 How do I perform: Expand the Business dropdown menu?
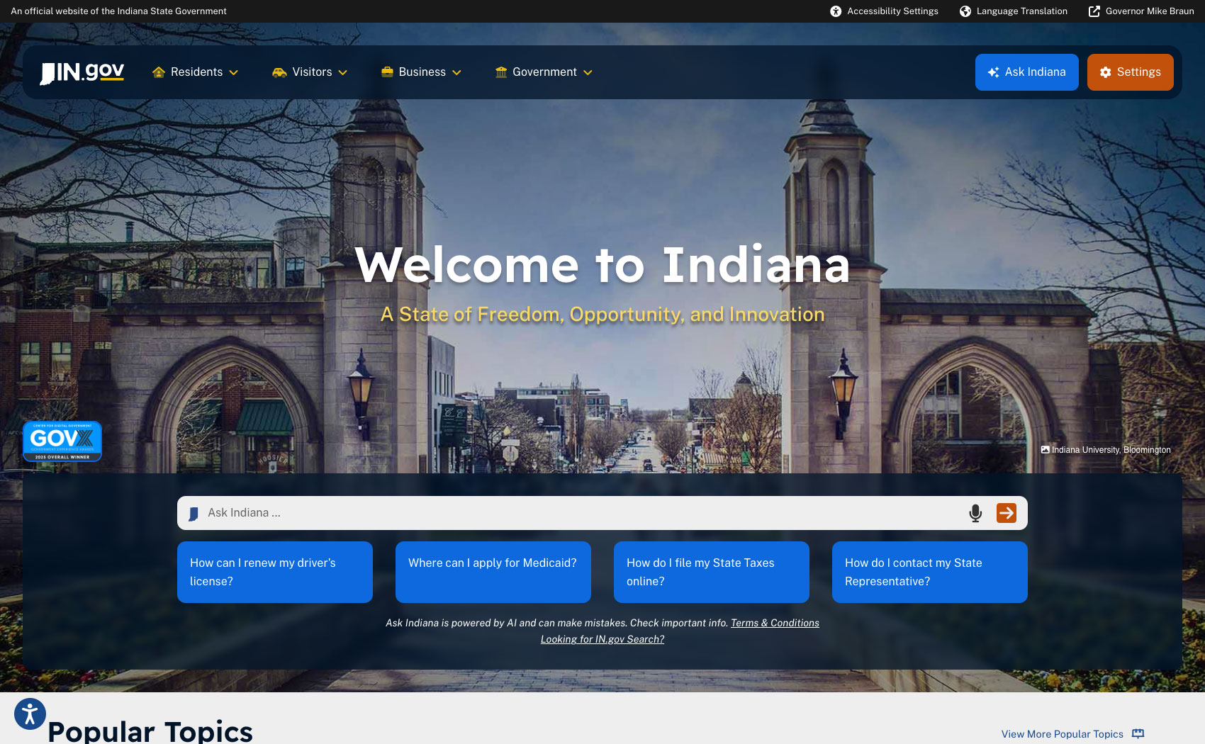coord(421,72)
